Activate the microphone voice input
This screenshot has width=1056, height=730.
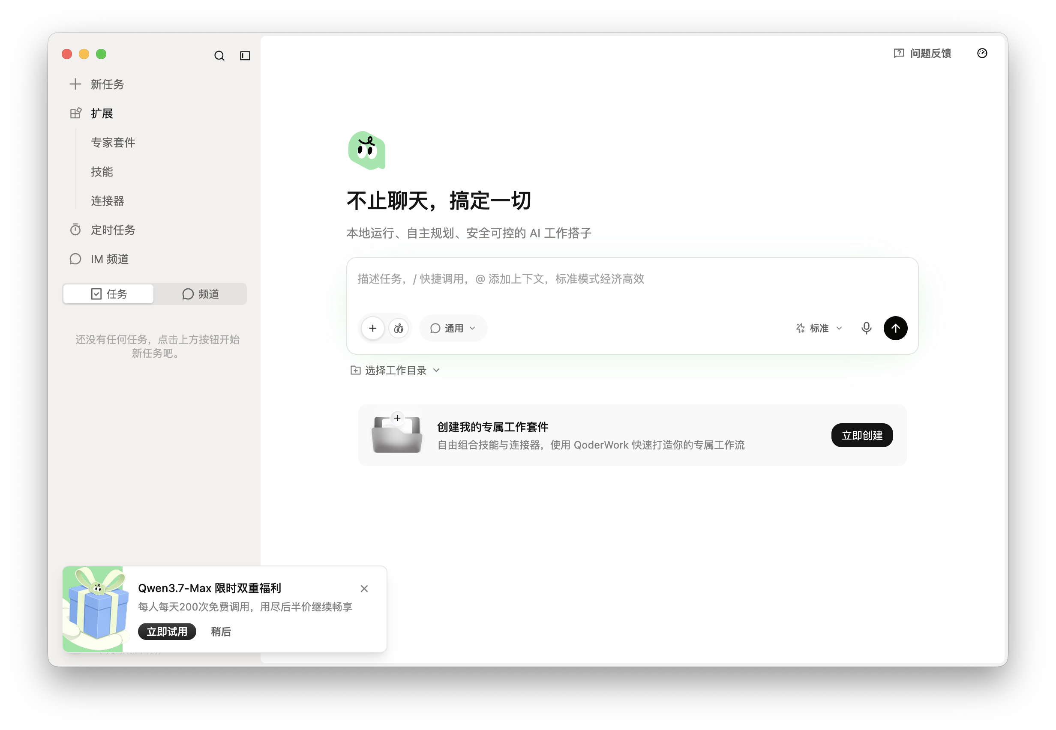(866, 329)
